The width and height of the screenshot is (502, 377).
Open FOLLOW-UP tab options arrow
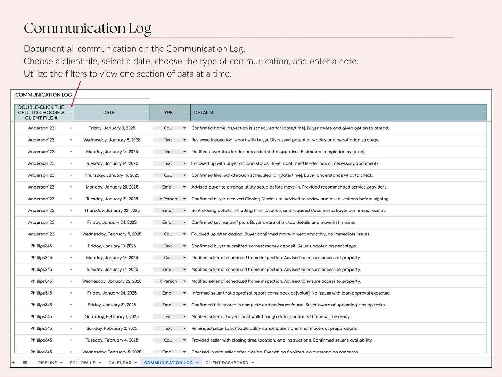100,363
